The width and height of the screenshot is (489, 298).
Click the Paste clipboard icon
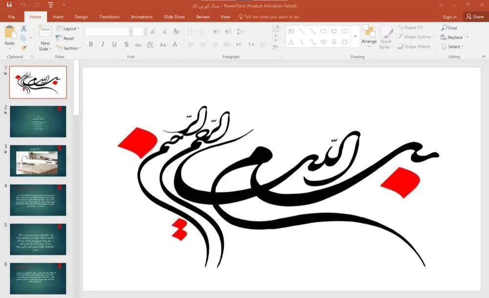coord(10,33)
